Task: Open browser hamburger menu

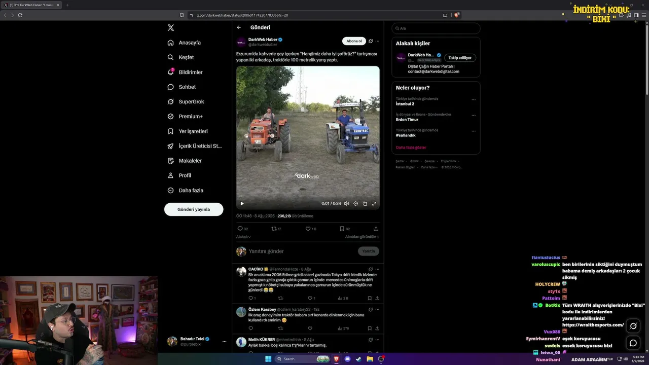Action: 644,15
